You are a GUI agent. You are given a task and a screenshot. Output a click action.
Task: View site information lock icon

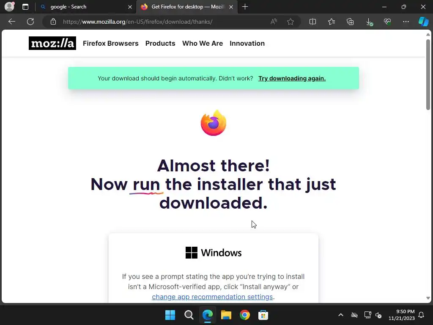click(x=53, y=22)
